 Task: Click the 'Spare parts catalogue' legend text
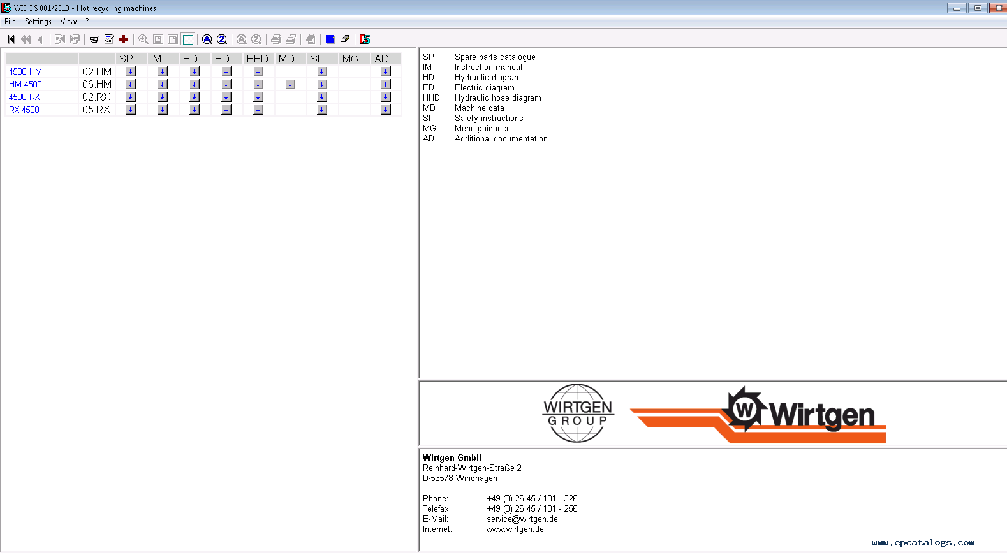(x=495, y=57)
